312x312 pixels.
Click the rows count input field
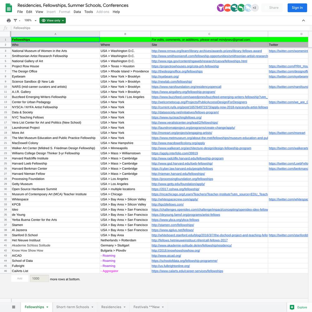(39, 279)
